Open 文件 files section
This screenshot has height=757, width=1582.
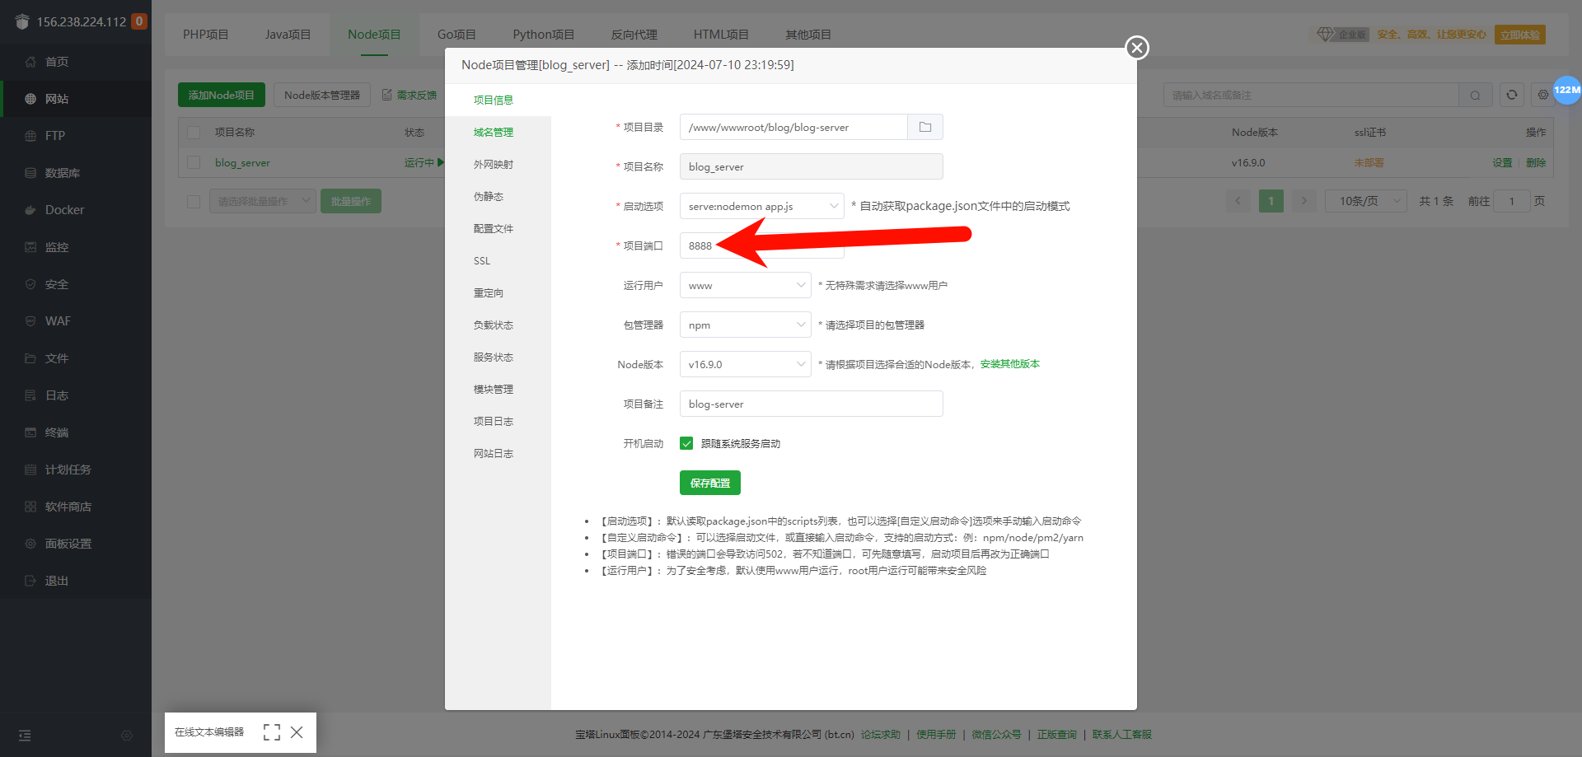click(57, 358)
